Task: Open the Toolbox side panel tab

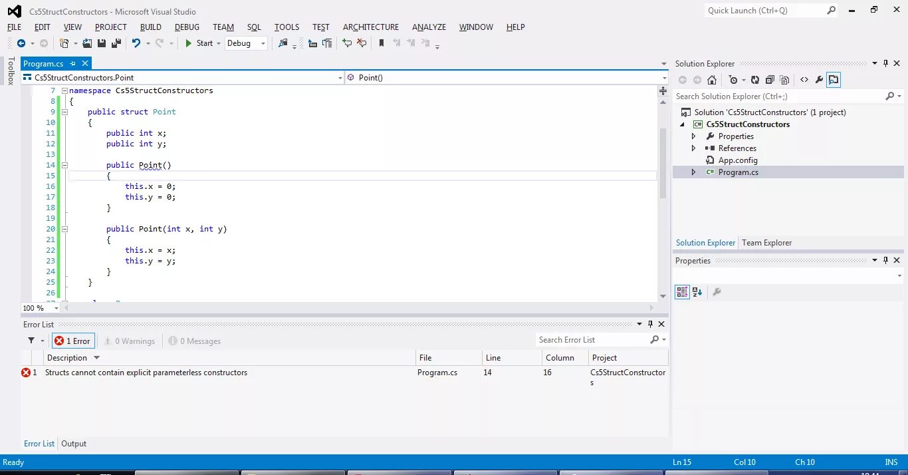Action: point(11,71)
